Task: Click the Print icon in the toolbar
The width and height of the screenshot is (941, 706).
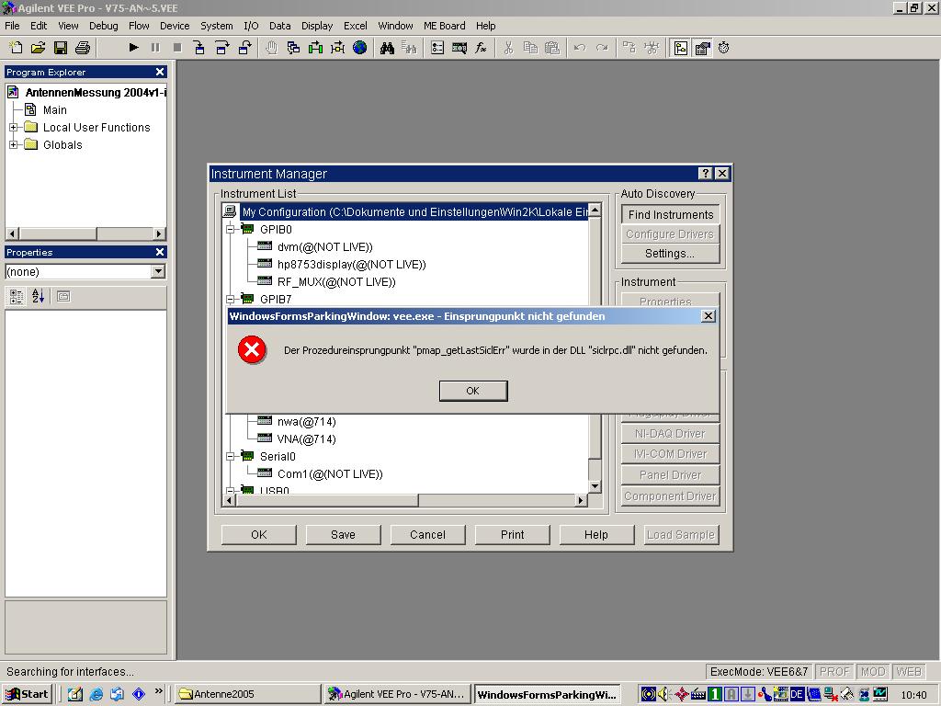Action: (82, 48)
